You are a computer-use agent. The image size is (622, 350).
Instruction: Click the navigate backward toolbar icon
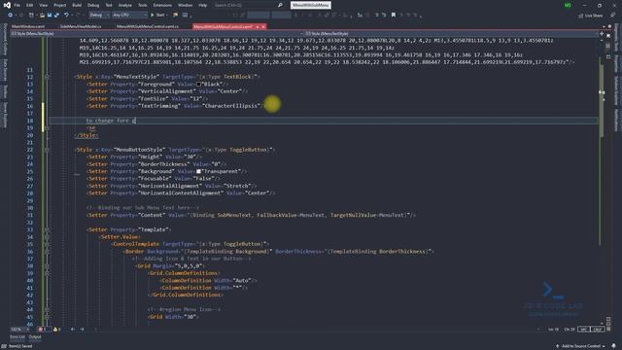(x=11, y=16)
